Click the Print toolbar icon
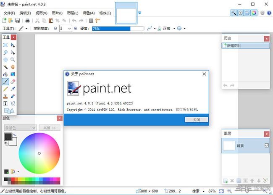The width and height of the screenshot is (273, 195). 27,21
